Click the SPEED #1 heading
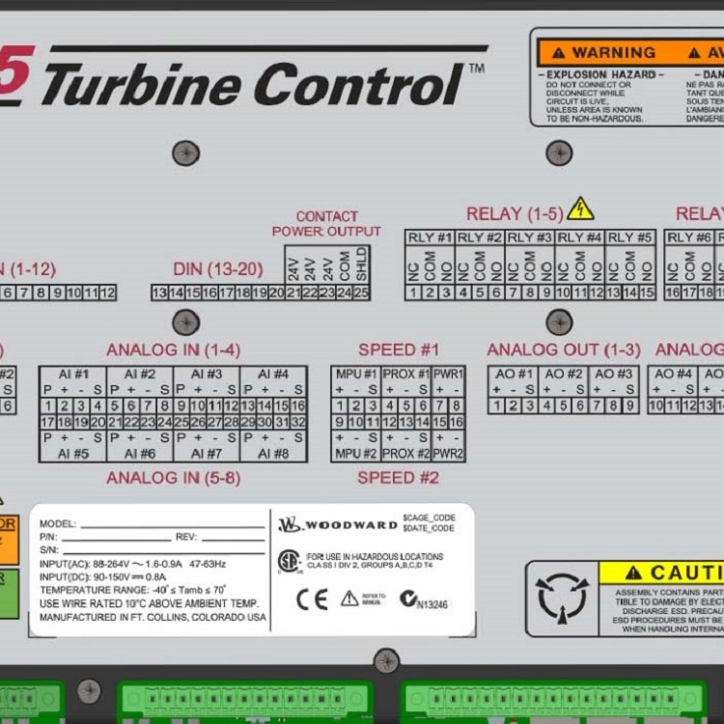 pos(399,350)
